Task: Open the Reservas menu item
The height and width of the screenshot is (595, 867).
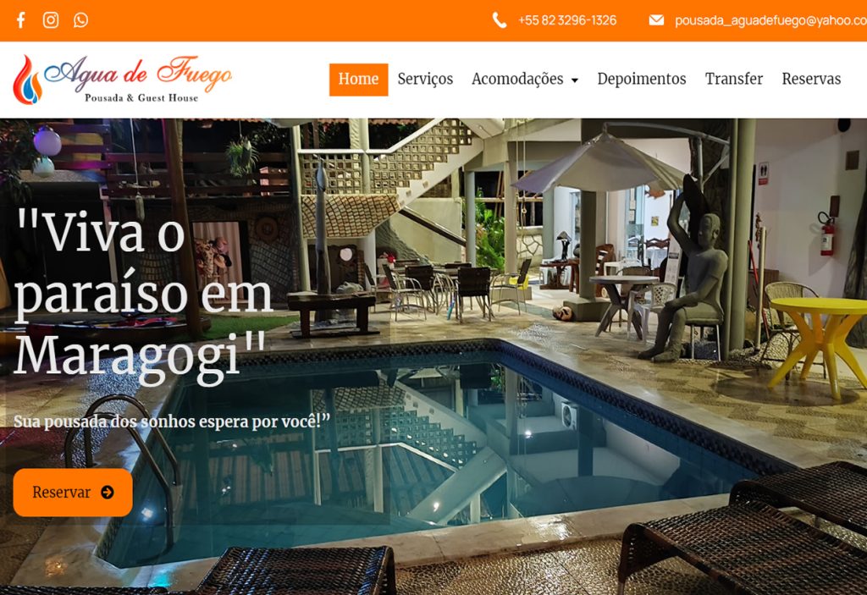Action: pos(811,79)
